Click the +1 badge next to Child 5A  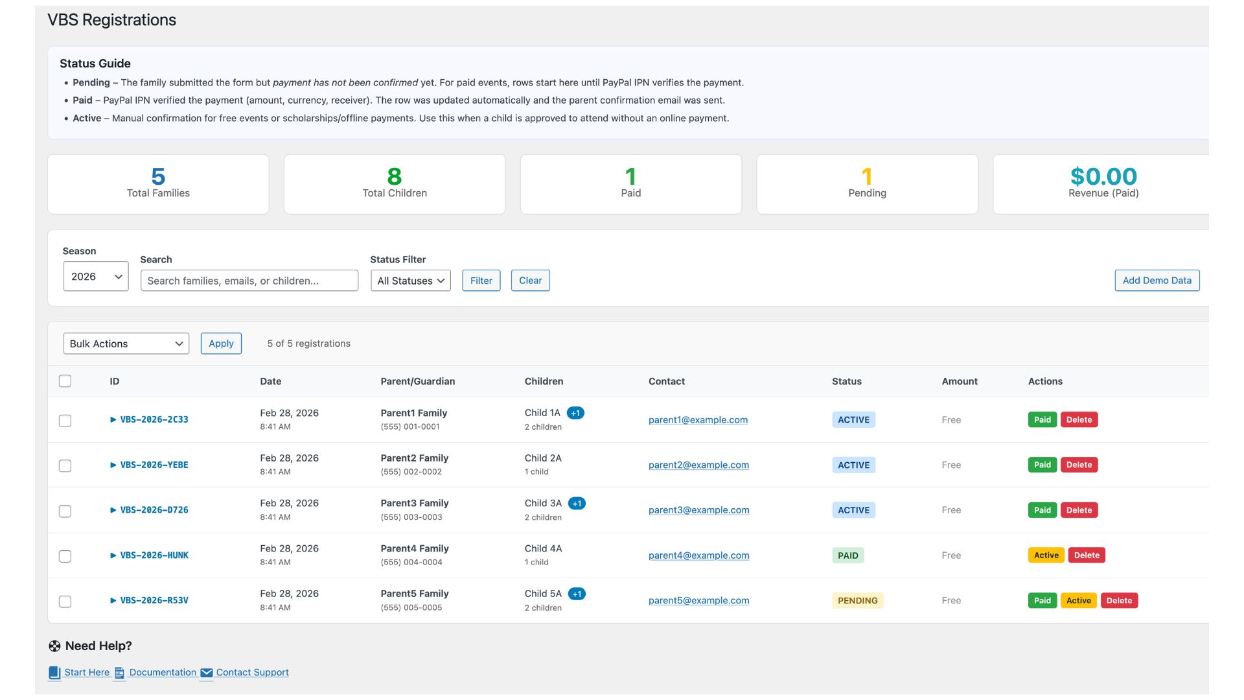coord(577,594)
